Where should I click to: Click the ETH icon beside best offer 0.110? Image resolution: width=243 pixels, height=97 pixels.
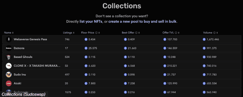(x=125, y=57)
